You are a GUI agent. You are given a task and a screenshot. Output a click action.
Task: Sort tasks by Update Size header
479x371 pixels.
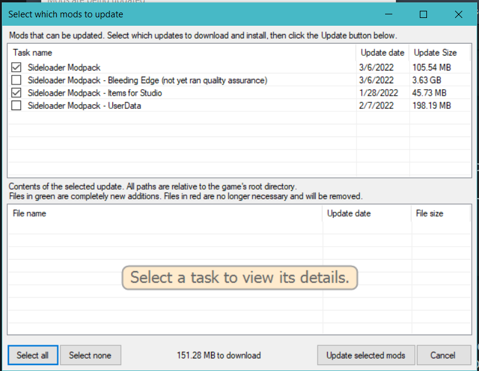(x=440, y=53)
